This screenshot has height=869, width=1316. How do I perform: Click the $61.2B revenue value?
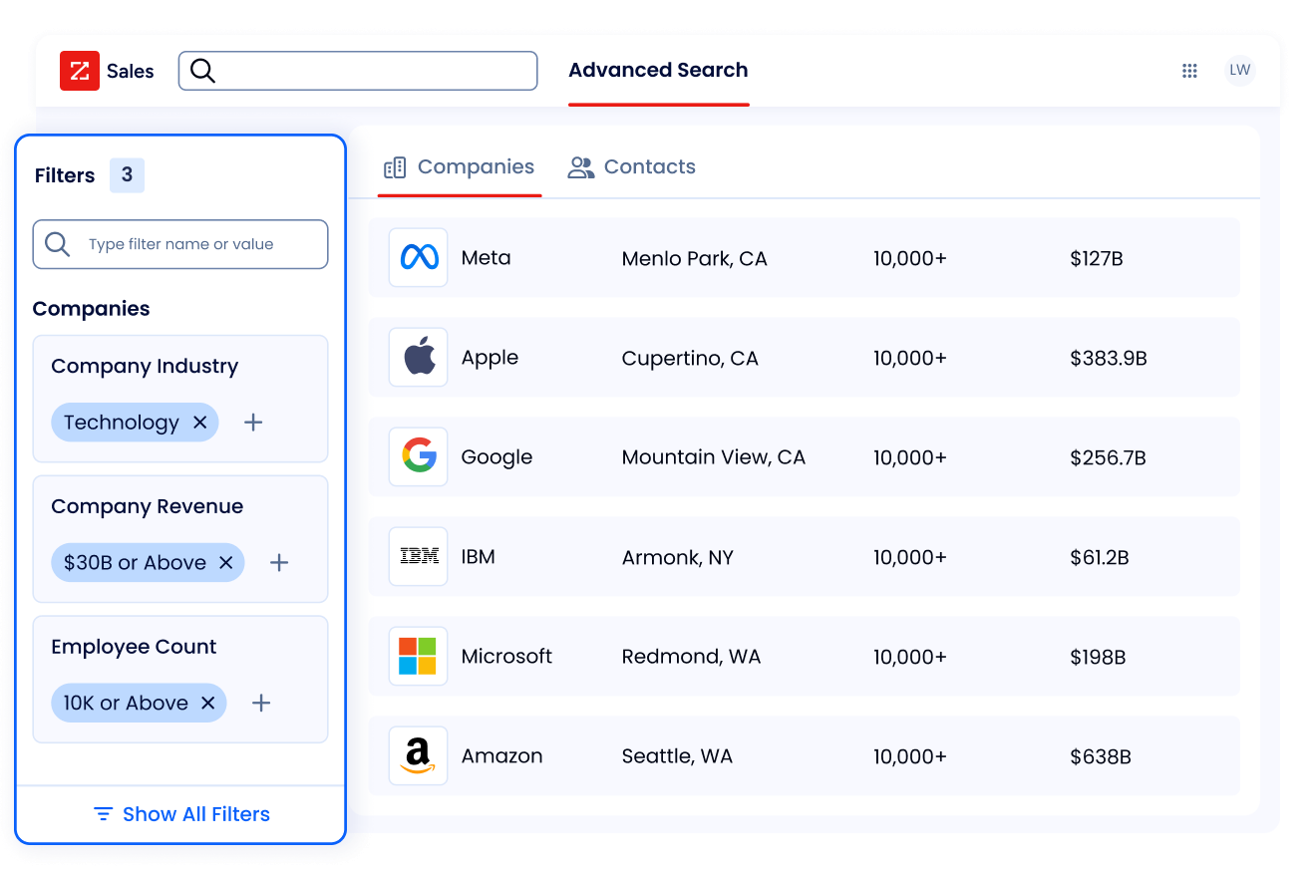[x=1100, y=558]
